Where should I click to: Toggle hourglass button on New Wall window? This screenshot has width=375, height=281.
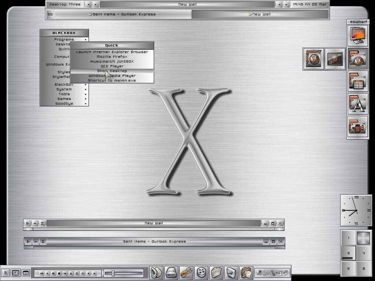click(x=42, y=224)
